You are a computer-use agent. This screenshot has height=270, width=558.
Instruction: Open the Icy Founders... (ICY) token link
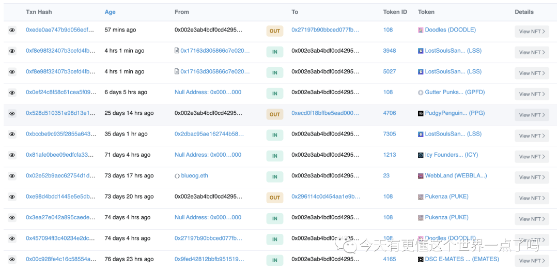[452, 155]
